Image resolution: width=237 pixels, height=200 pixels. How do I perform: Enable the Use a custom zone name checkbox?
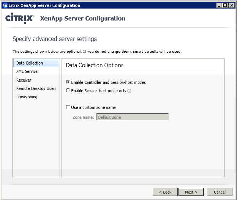click(x=68, y=107)
